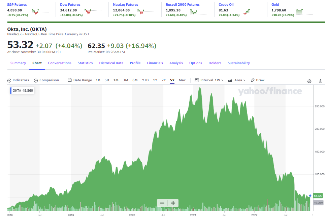Select the 1Y range

click(x=155, y=80)
